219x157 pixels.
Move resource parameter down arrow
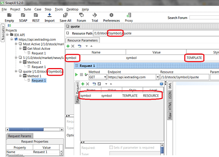pyautogui.click(x=87, y=46)
